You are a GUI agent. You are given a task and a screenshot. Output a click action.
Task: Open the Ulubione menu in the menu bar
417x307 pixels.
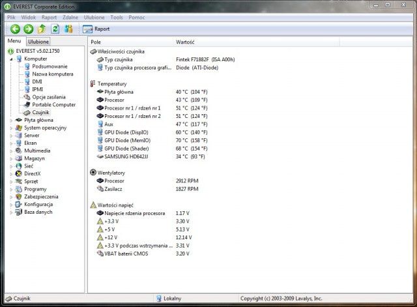[94, 18]
